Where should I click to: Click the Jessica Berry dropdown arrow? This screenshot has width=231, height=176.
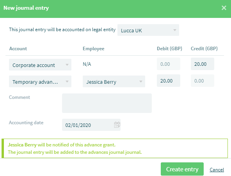141,81
